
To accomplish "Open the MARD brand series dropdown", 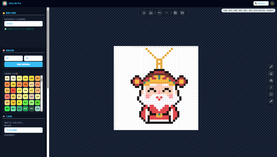I will tap(23, 24).
